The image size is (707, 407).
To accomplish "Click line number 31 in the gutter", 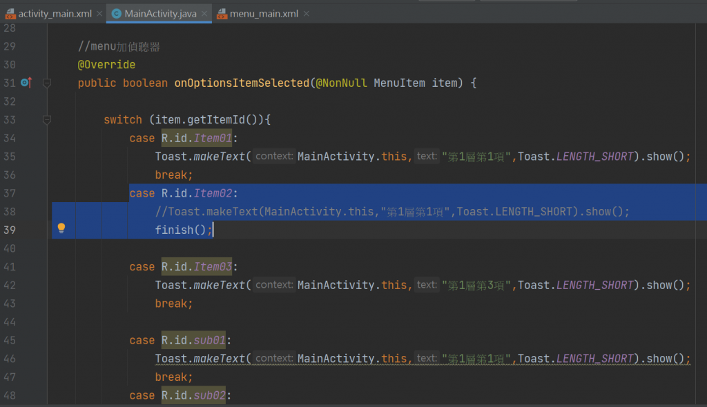I will pyautogui.click(x=10, y=83).
